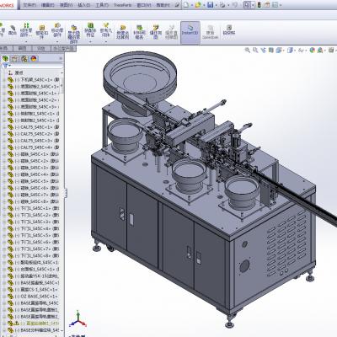Expand the OZ BASE_S45C<1> component
337x337 pixels.
(x=4, y=297)
